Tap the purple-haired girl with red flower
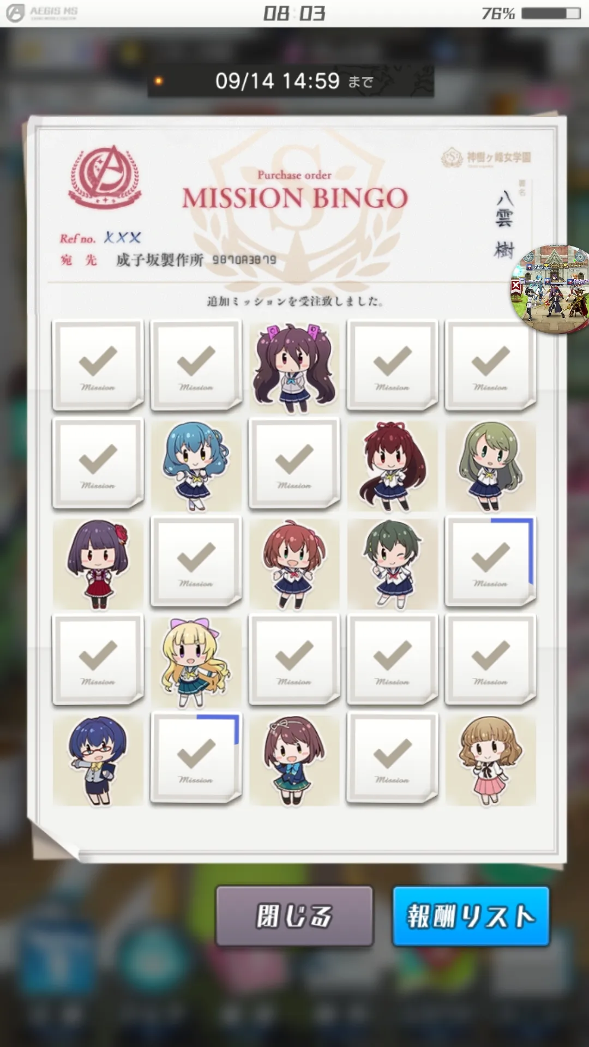Screen dimensions: 589x1047 [x=98, y=563]
